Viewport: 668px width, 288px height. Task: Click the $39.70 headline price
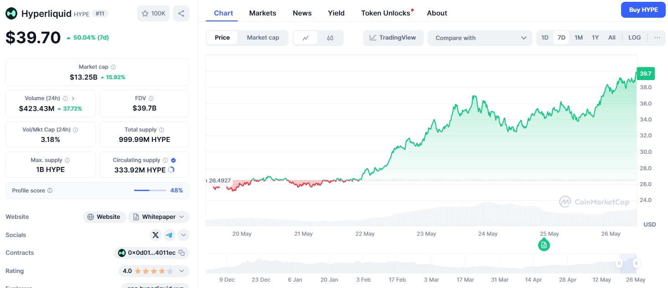coord(33,37)
